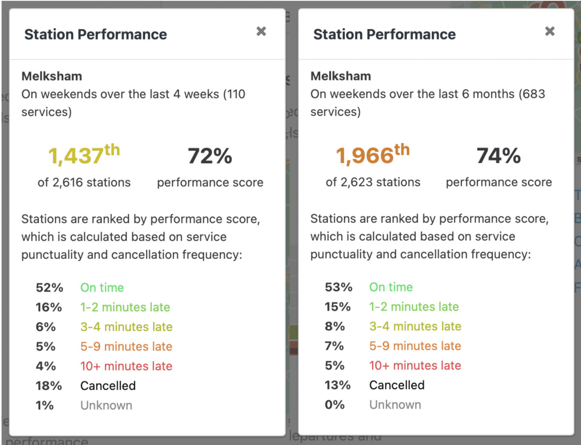
Task: Click "of 2,623 stations" text
Action: 373,182
